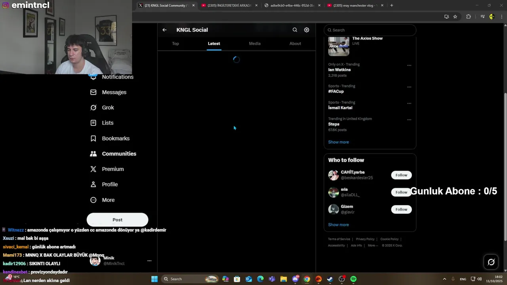The image size is (507, 285).
Task: Expand the footer More link
Action: (372, 245)
